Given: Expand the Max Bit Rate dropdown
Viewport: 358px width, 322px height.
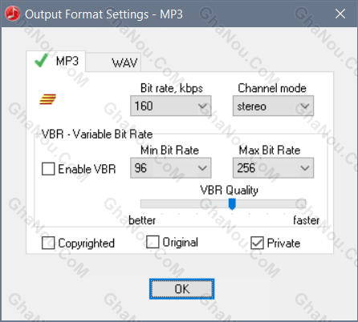Looking at the screenshot, I should tap(273, 168).
